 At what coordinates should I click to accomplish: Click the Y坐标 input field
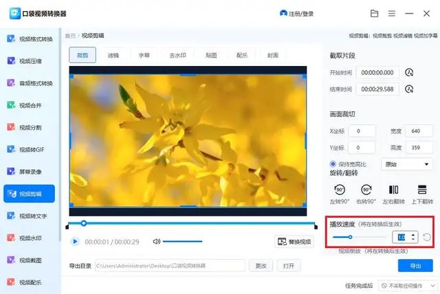[362, 148]
